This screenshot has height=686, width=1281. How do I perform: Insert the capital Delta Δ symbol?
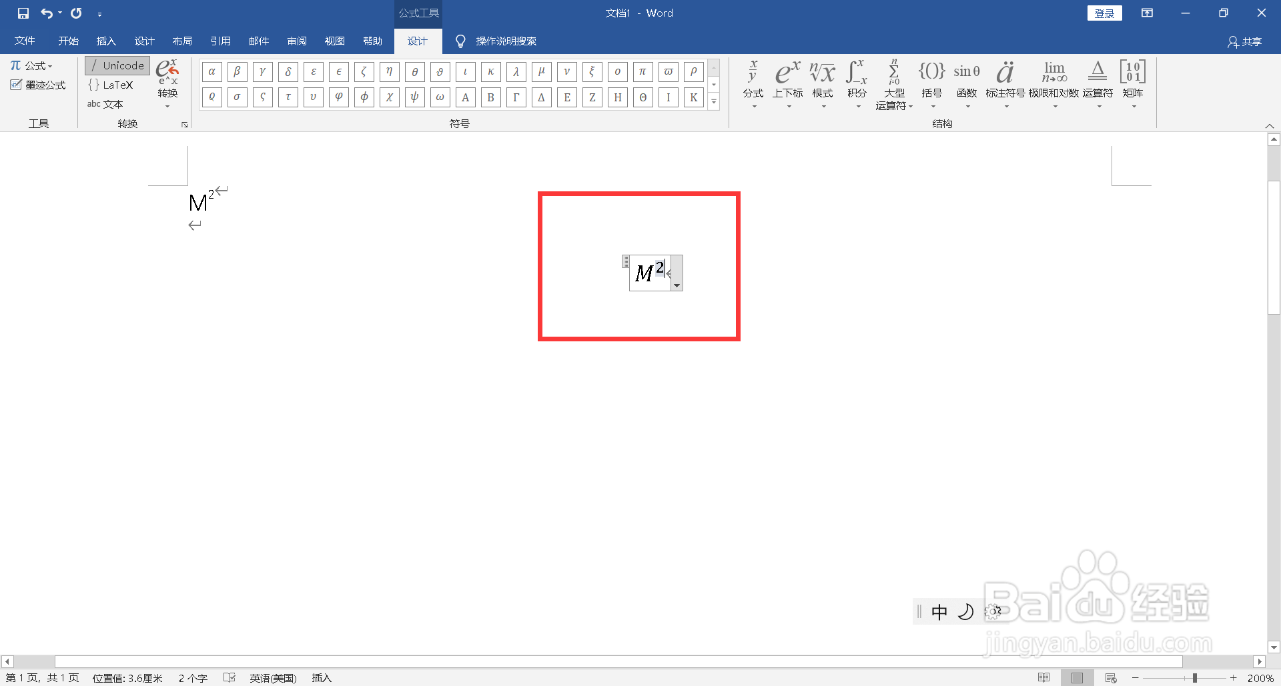(x=541, y=97)
